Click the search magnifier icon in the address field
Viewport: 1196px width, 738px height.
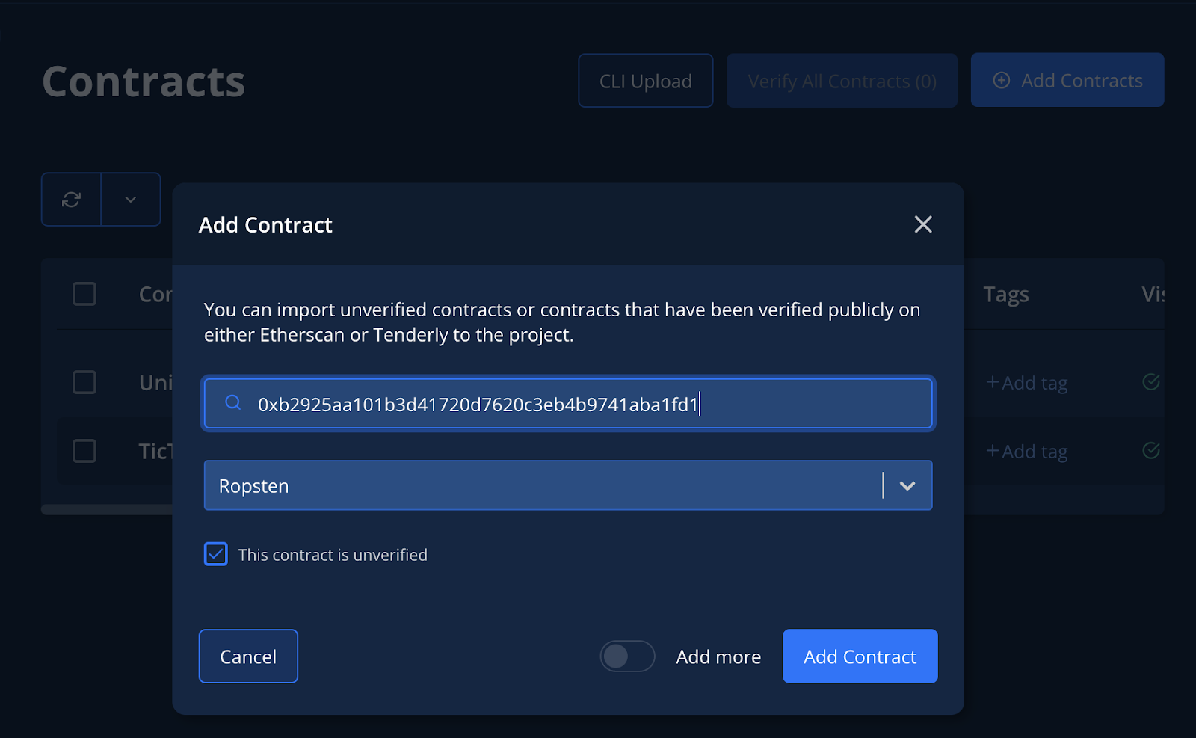232,403
